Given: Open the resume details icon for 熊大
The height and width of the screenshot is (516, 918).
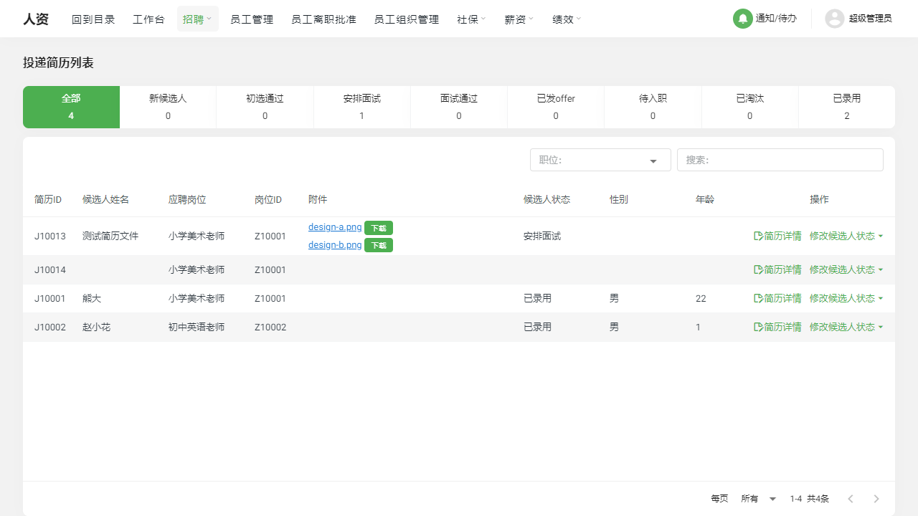Looking at the screenshot, I should (757, 298).
